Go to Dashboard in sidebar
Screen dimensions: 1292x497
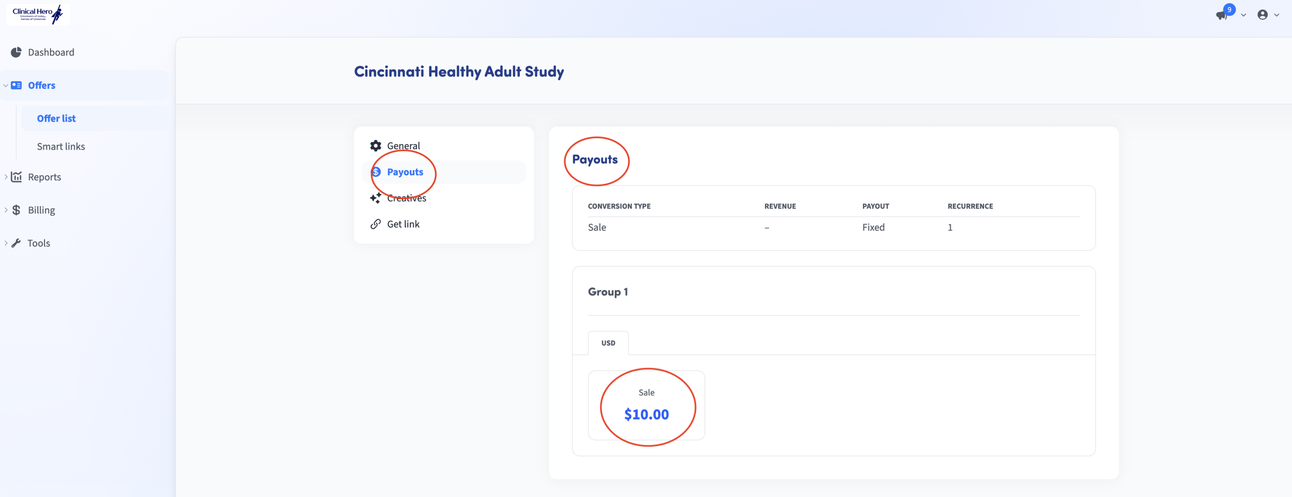point(51,52)
